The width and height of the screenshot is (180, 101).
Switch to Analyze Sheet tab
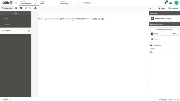(49, 3)
